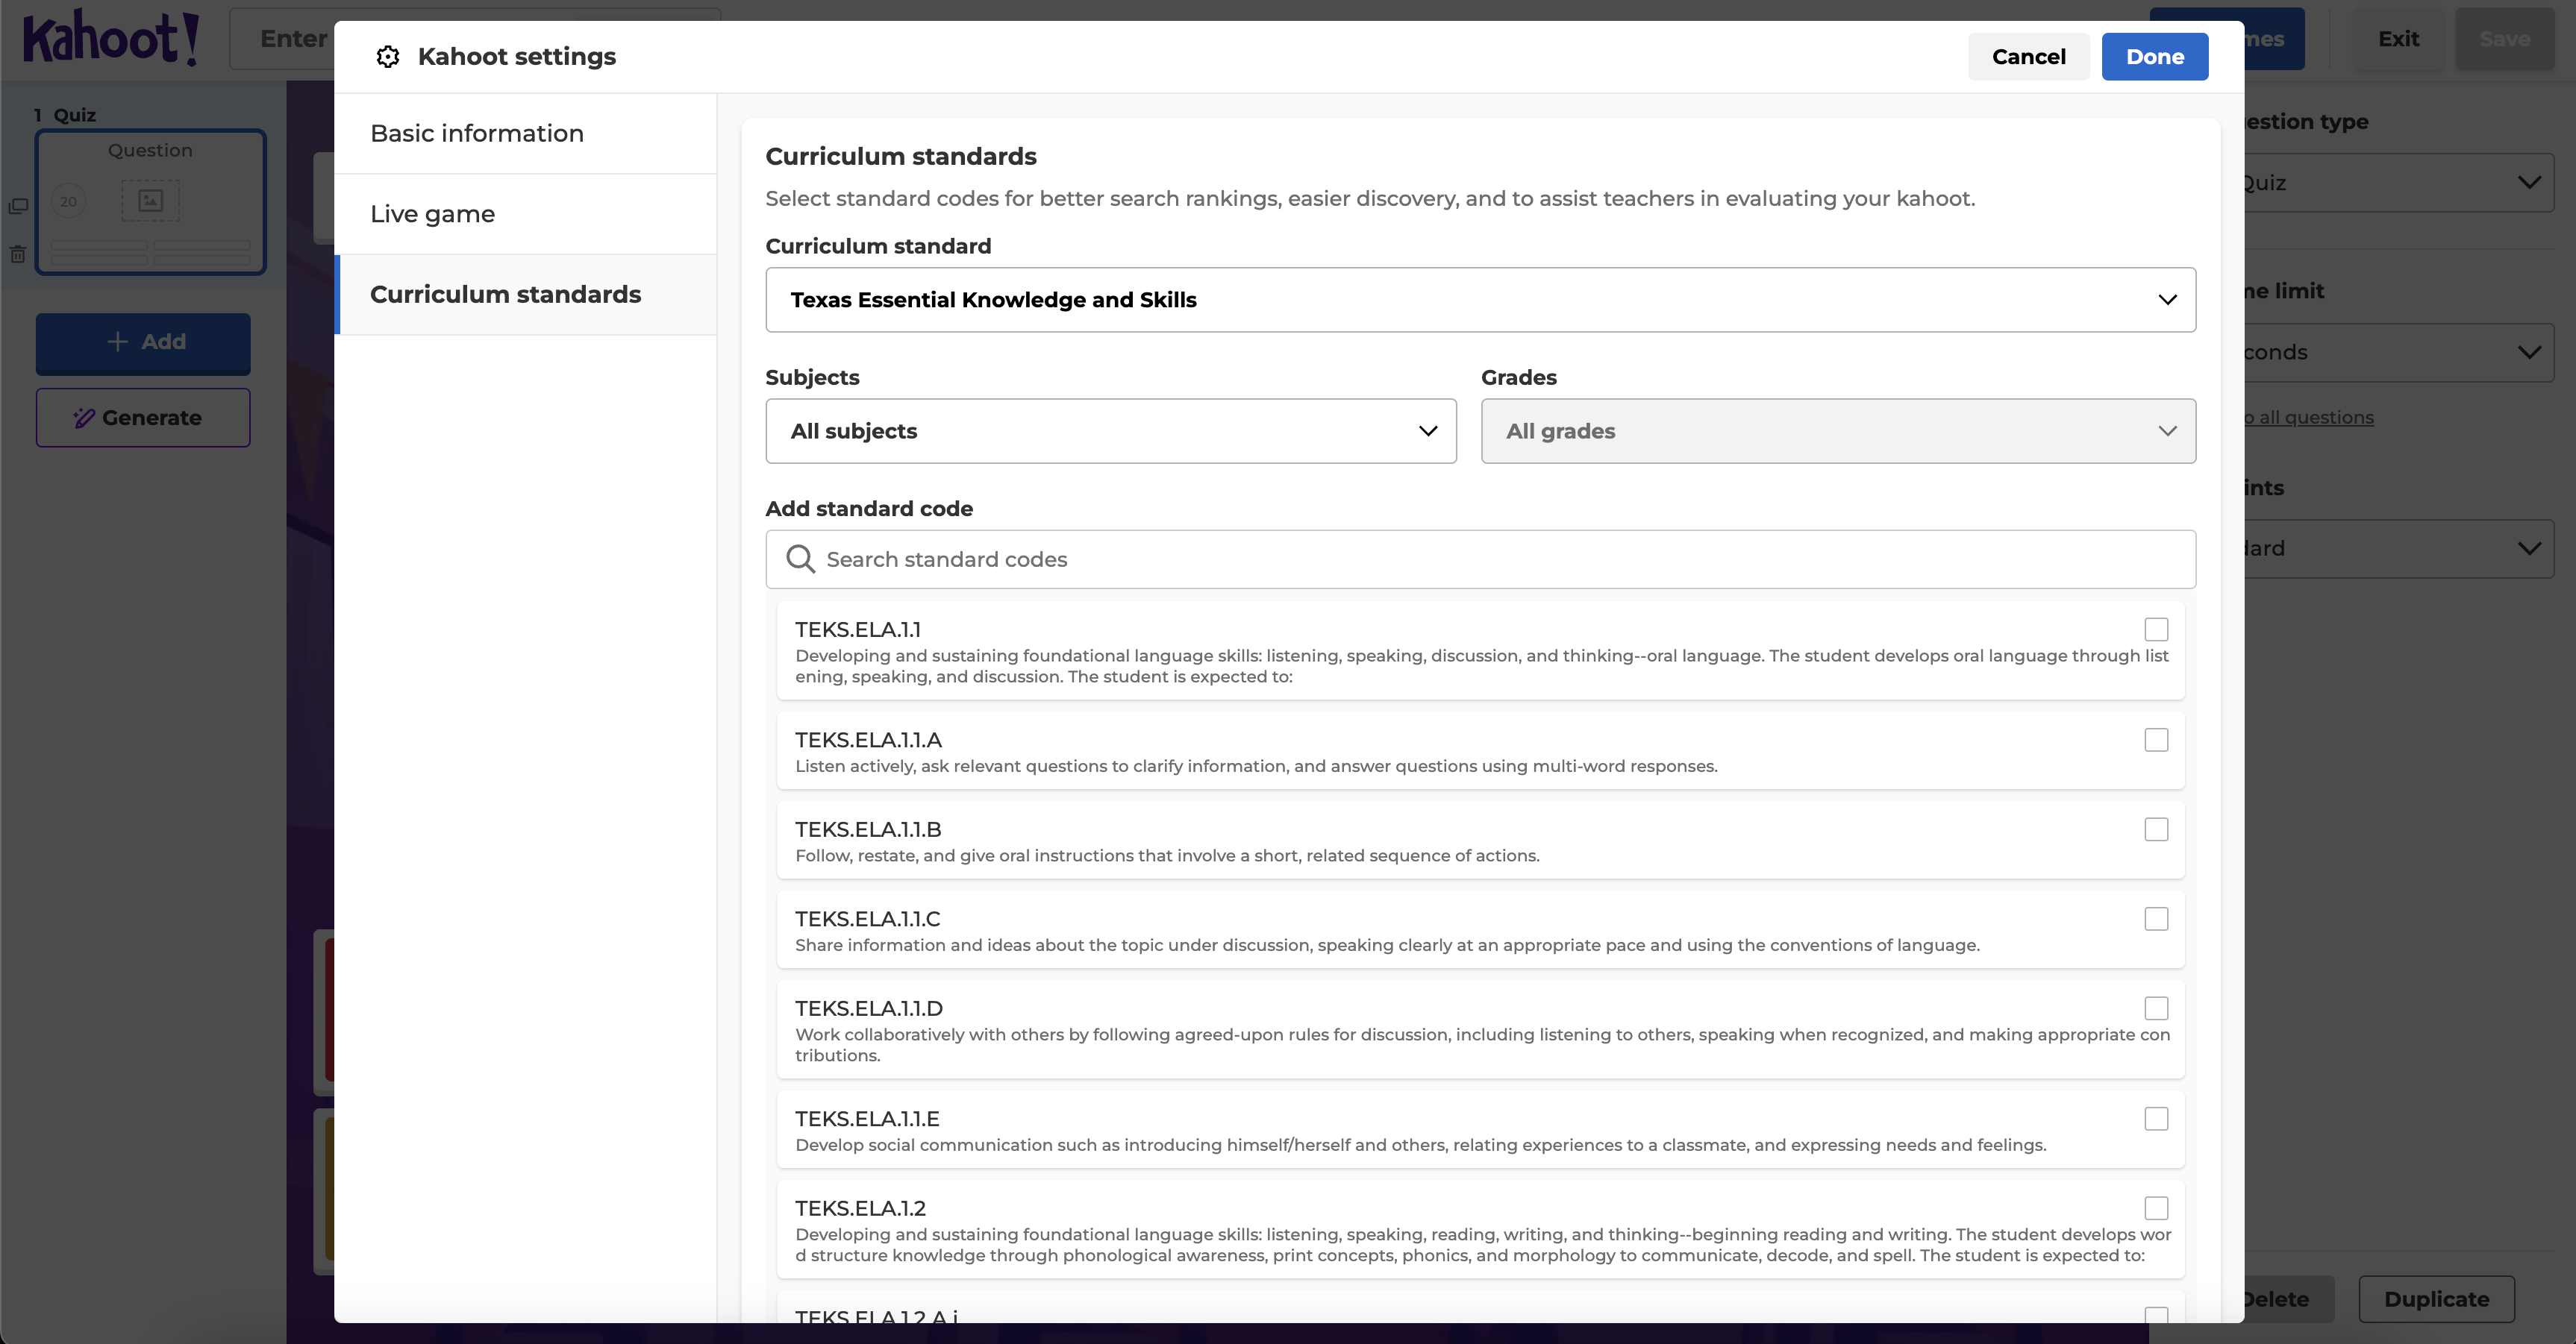This screenshot has width=2576, height=1344.
Task: Click the Kahoot settings gear icon
Action: (x=388, y=57)
